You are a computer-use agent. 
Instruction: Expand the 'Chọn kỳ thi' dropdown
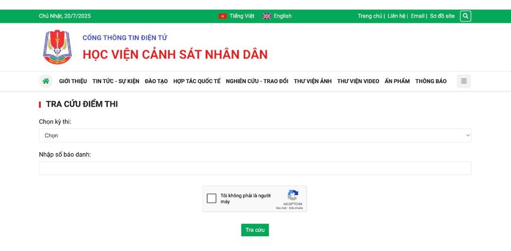[255, 135]
